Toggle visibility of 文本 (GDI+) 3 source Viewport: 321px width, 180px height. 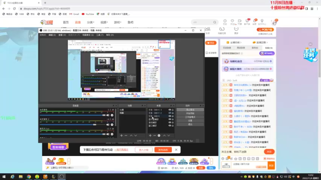[170, 110]
